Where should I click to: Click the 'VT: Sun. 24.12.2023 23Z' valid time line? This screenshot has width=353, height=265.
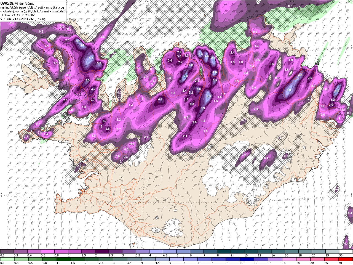pyautogui.click(x=23, y=19)
